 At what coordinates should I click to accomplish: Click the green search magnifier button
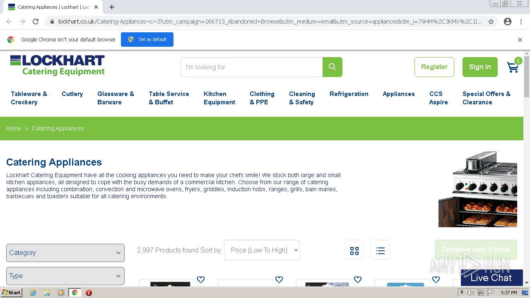coord(332,67)
